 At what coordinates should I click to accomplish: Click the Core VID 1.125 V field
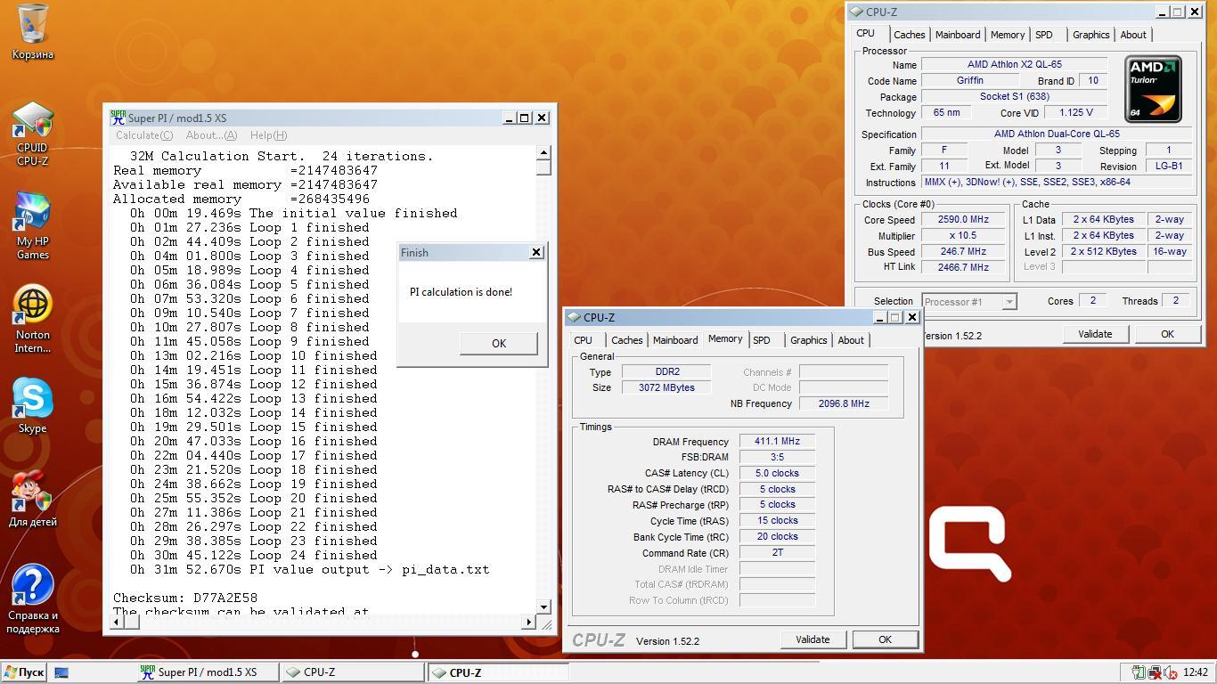click(x=1075, y=112)
